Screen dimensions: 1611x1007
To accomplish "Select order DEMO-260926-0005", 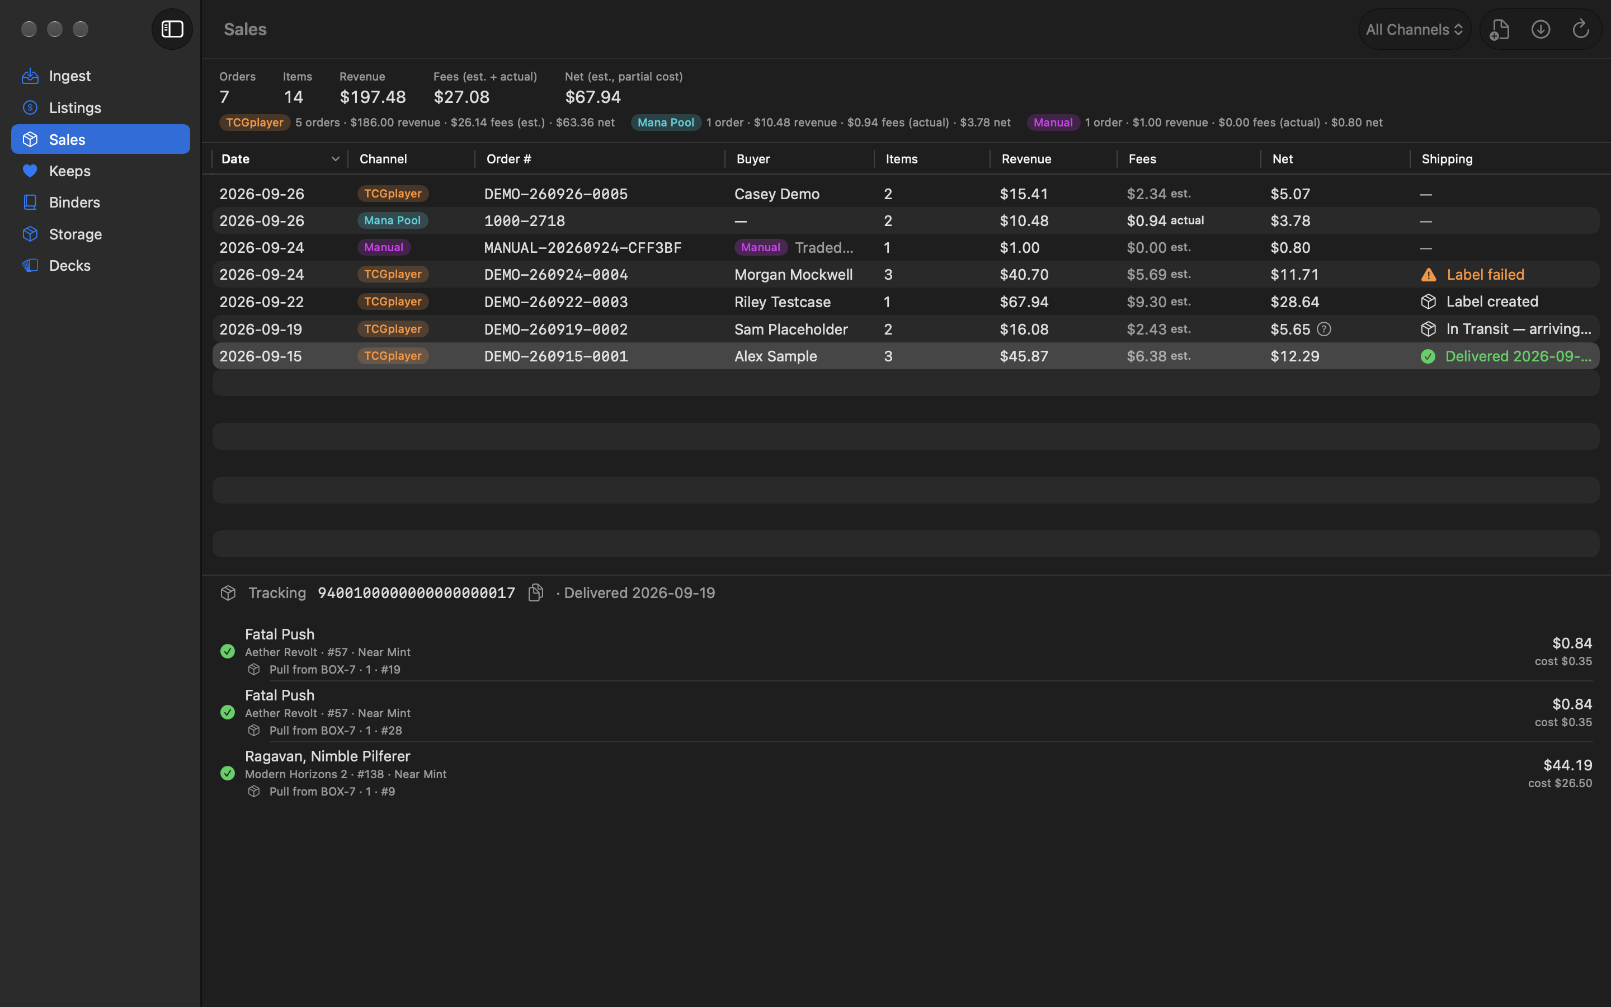I will point(906,194).
